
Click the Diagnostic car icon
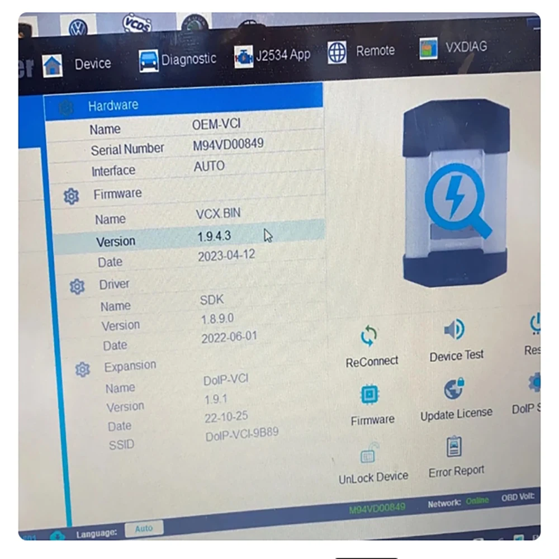click(148, 61)
